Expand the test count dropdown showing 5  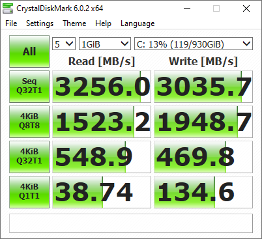click(64, 44)
